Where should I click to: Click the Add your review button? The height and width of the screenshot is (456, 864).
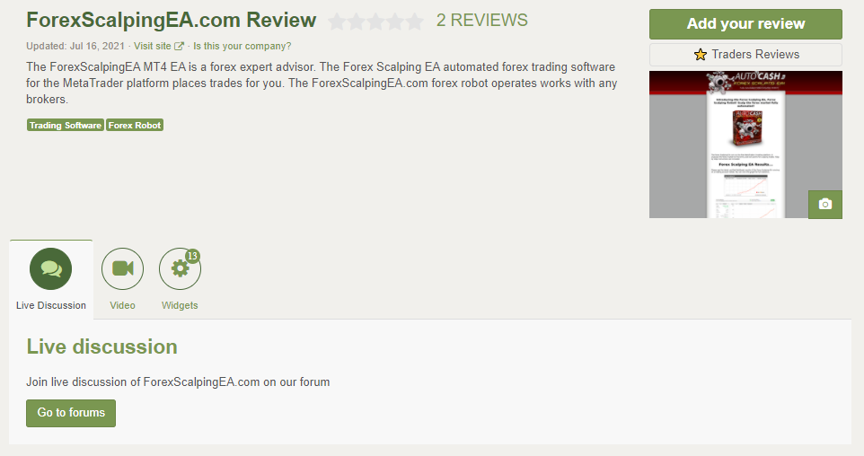(x=745, y=23)
